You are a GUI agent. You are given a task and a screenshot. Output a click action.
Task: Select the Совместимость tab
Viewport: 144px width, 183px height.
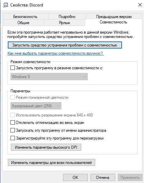[x=114, y=22]
